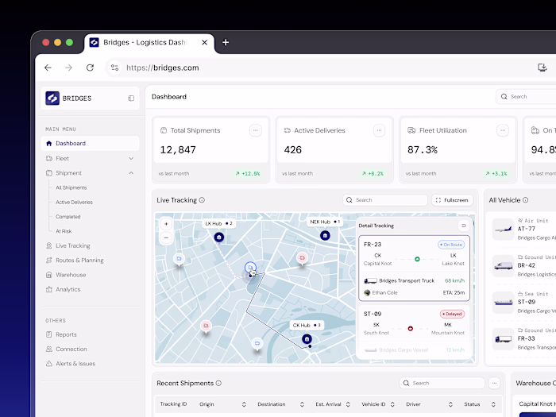The image size is (556, 417).
Task: Click the Fleet truck icon in sidebar
Action: click(x=49, y=159)
